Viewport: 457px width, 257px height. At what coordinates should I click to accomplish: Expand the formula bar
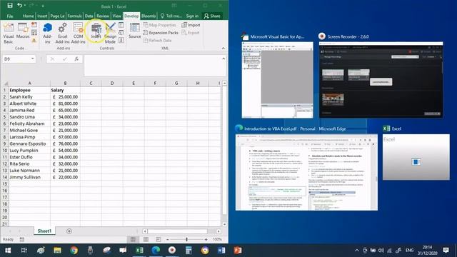224,59
